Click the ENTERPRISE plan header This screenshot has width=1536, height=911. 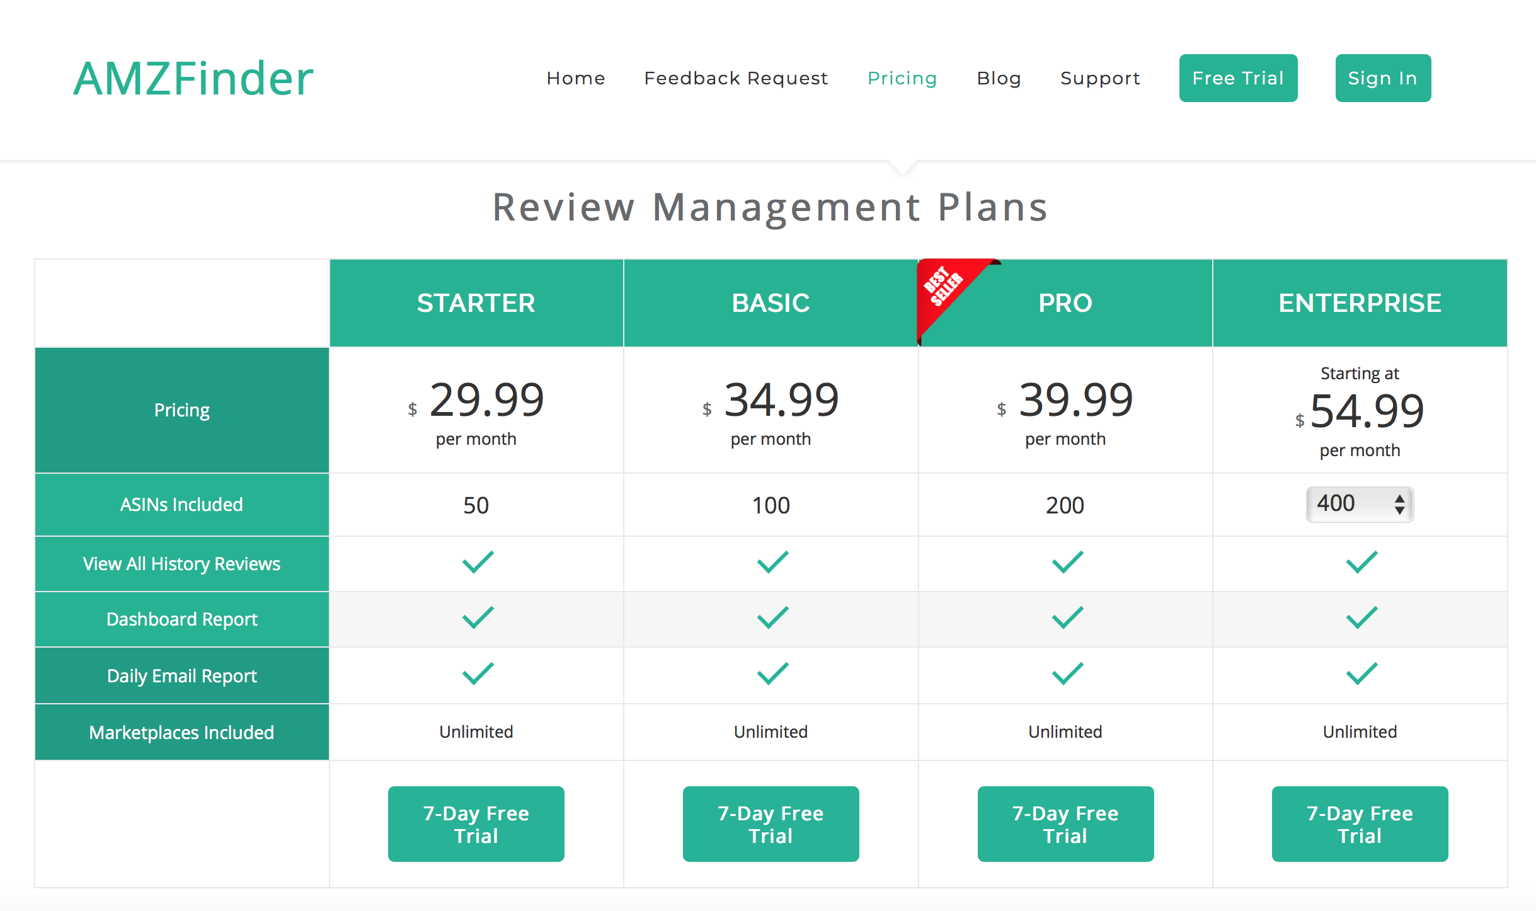[1360, 303]
